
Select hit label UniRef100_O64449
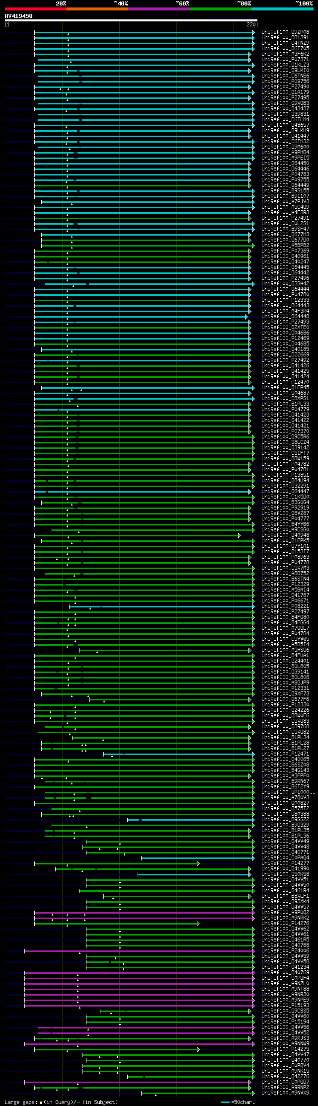[285, 185]
